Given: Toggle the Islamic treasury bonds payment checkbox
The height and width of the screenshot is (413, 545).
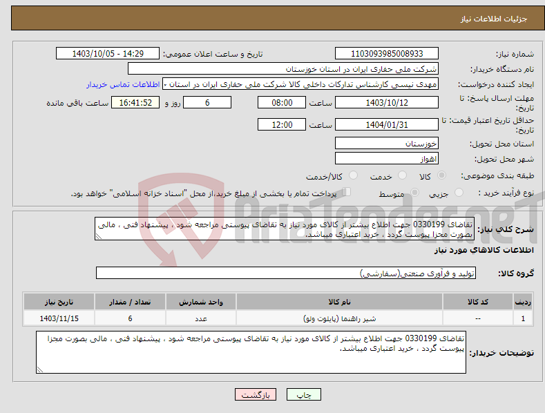Looking at the screenshot, I should coord(346,192).
